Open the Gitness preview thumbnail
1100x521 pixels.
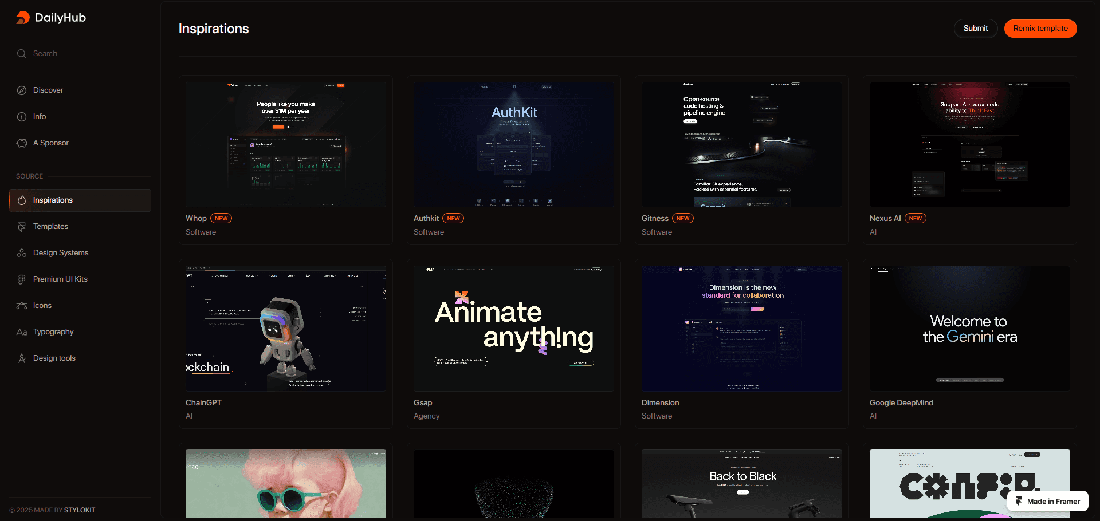point(742,144)
